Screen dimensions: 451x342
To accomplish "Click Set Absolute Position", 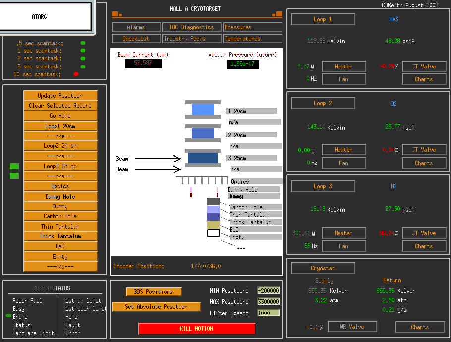I will pyautogui.click(x=157, y=307).
